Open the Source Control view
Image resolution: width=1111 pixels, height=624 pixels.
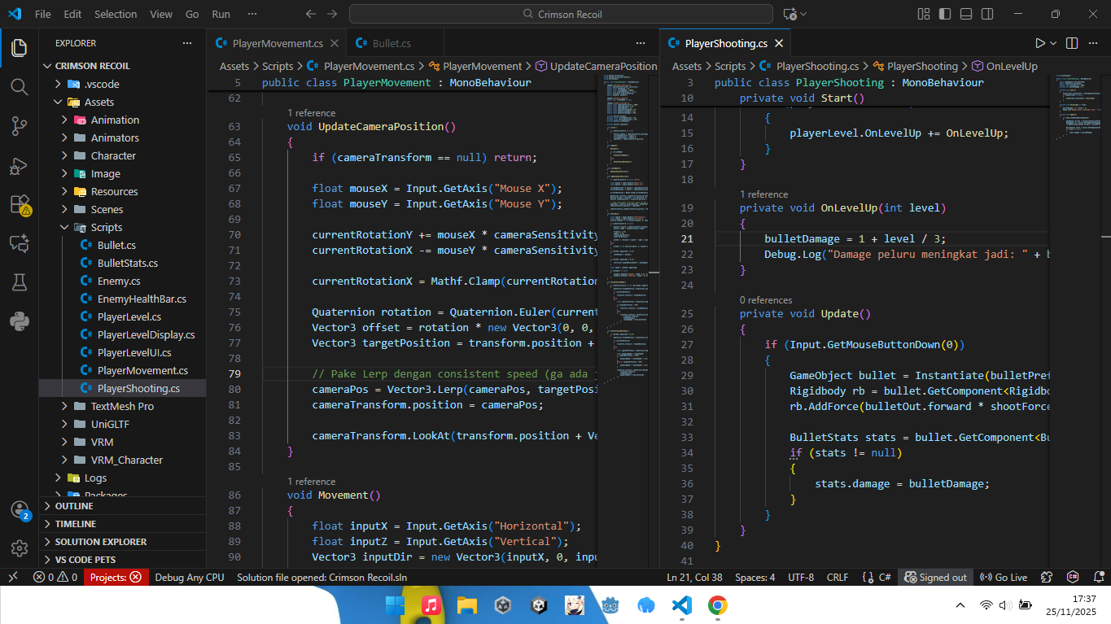[x=20, y=126]
